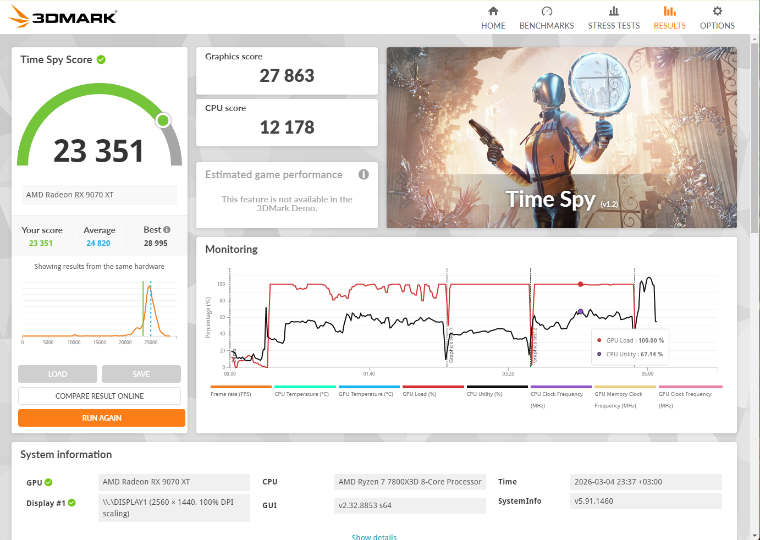
Task: Open the Benchmarks tab
Action: pos(547,18)
